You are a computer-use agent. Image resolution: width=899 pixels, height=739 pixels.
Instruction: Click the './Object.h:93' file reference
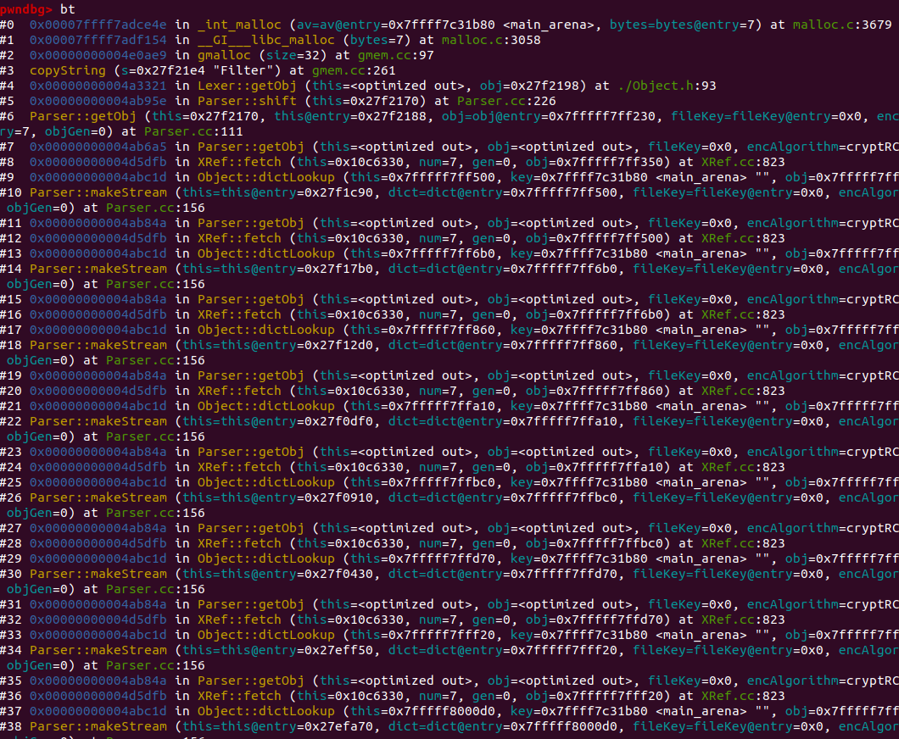click(667, 86)
